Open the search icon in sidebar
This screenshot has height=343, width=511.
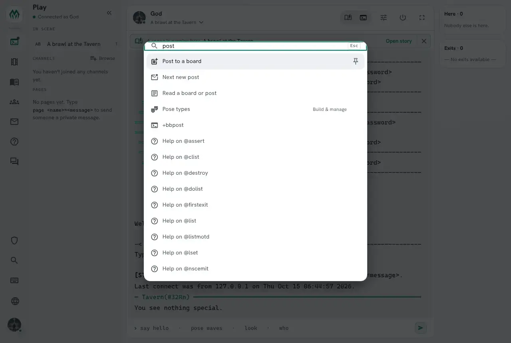[x=14, y=260]
